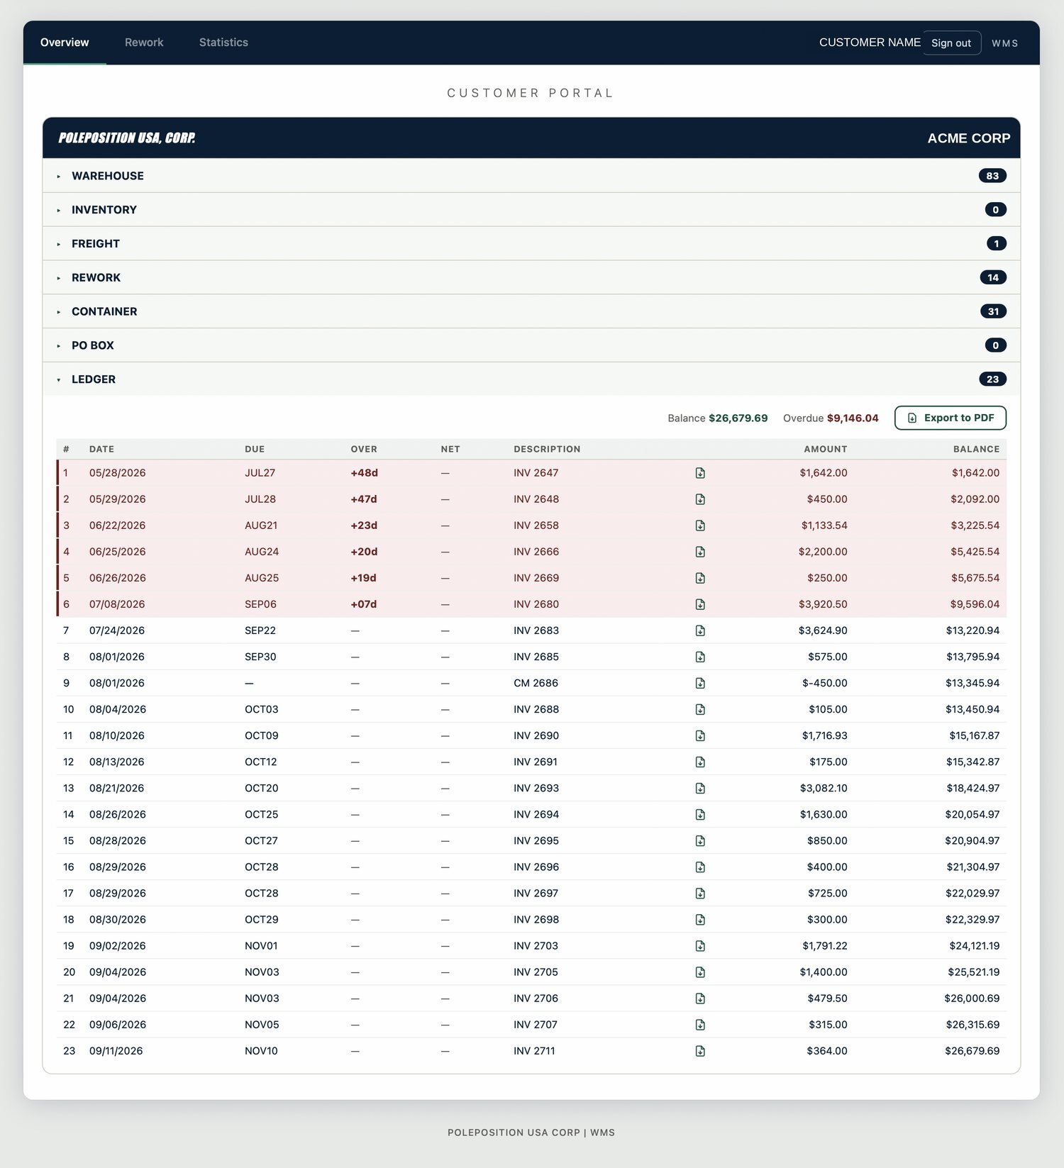Download document for INV 2658

(x=700, y=525)
